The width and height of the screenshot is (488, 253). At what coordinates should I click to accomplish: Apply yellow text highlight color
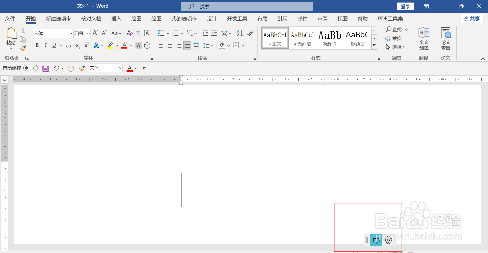[x=110, y=46]
